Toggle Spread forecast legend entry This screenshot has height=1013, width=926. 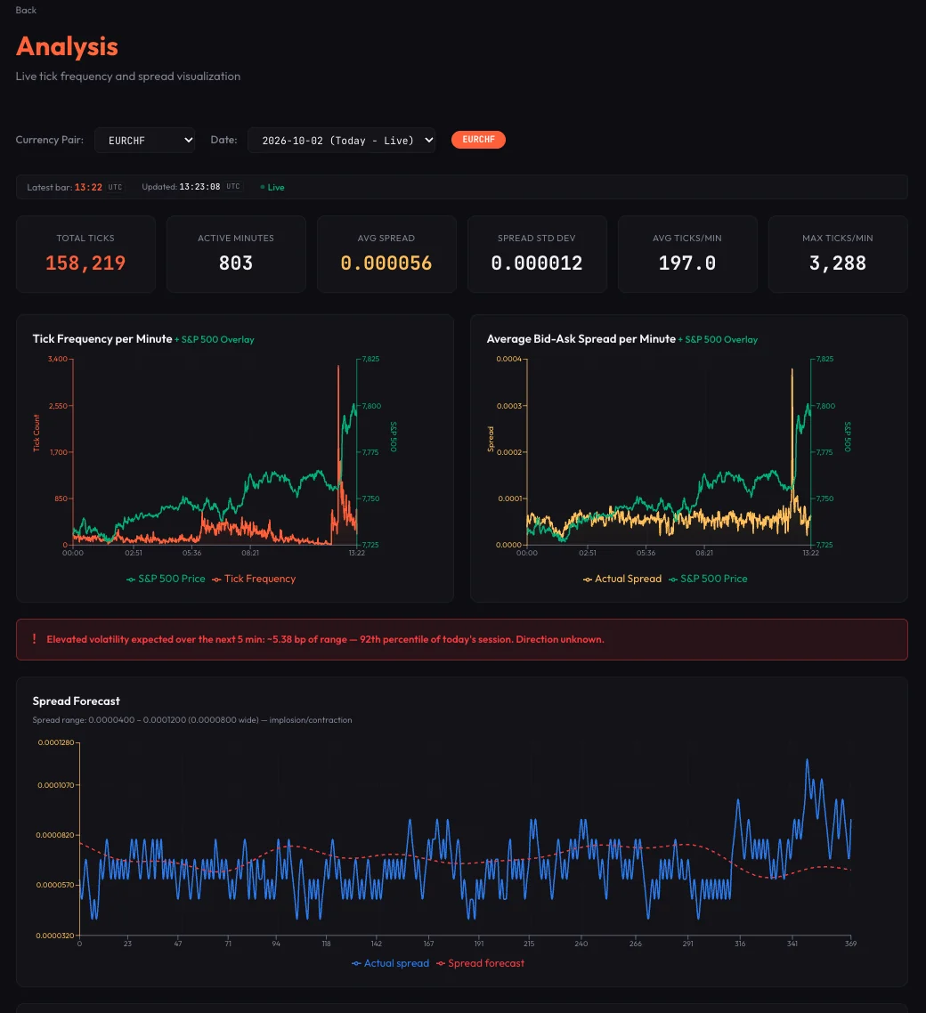tap(480, 963)
